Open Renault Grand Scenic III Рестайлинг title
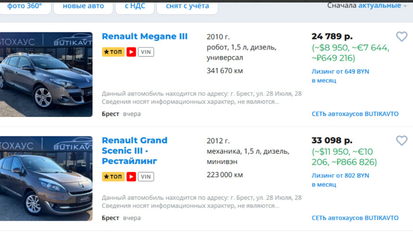 135,151
